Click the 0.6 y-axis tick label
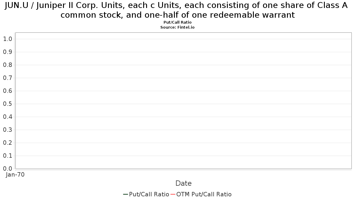The image size is (355, 199). tap(7, 91)
